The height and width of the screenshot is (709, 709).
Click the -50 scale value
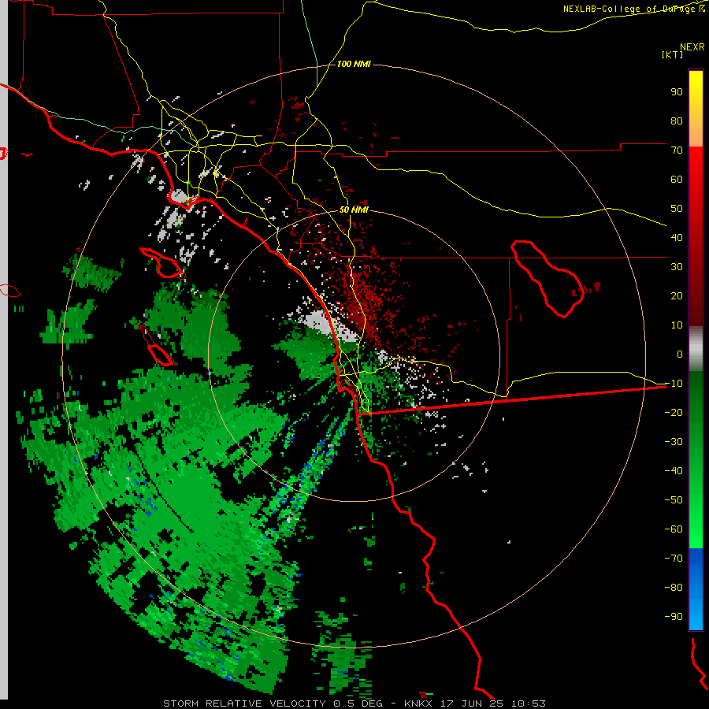coord(674,500)
